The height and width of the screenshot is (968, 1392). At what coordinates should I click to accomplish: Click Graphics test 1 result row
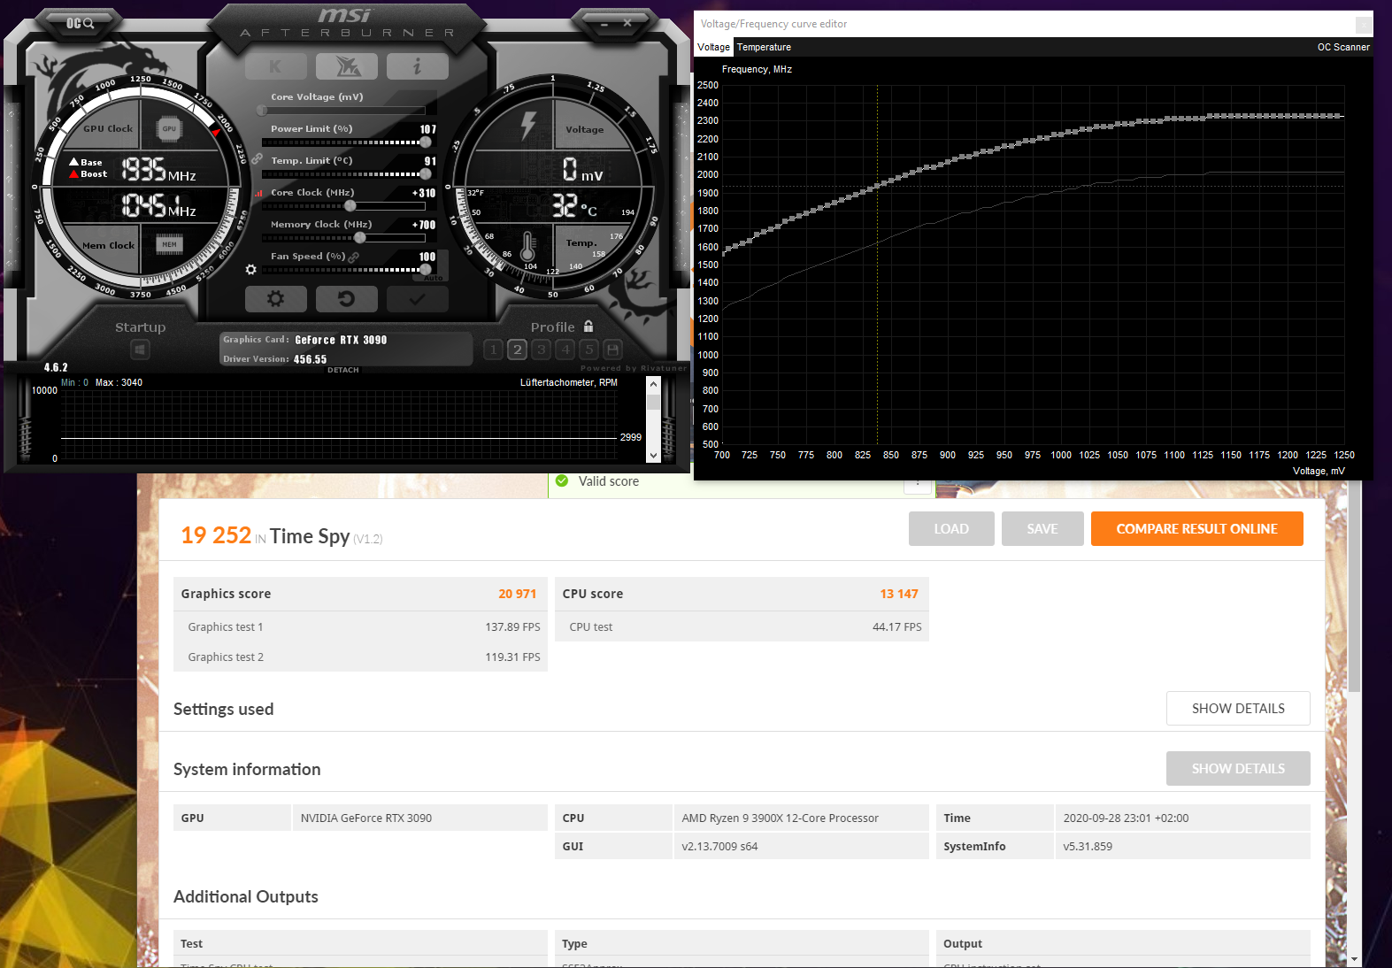(x=360, y=626)
